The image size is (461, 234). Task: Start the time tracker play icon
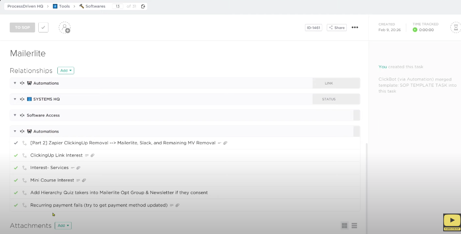pos(415,30)
